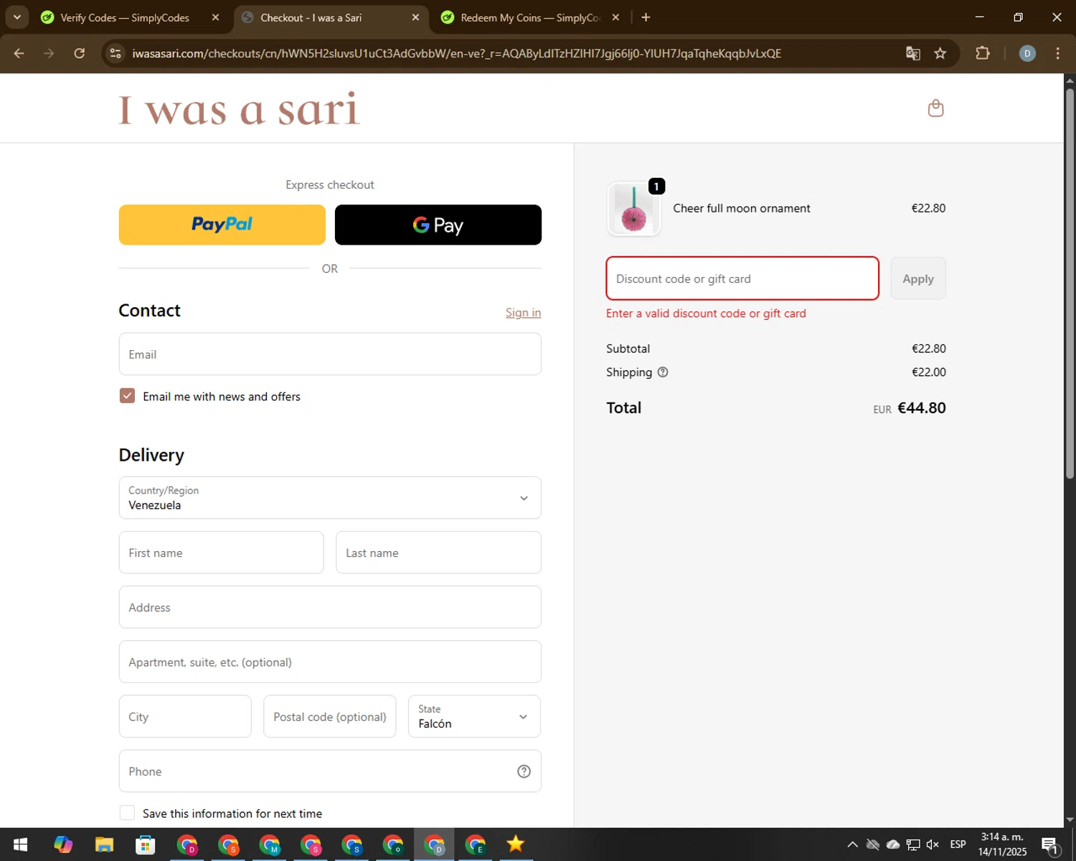The image size is (1076, 861).
Task: Click the OneDrive cloud tray icon
Action: tap(893, 844)
